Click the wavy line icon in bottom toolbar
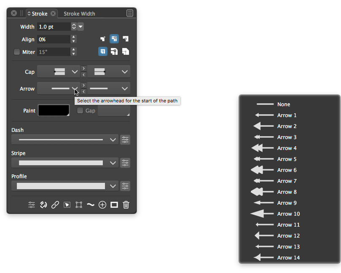Screen dimensions: 341x273 [x=91, y=205]
